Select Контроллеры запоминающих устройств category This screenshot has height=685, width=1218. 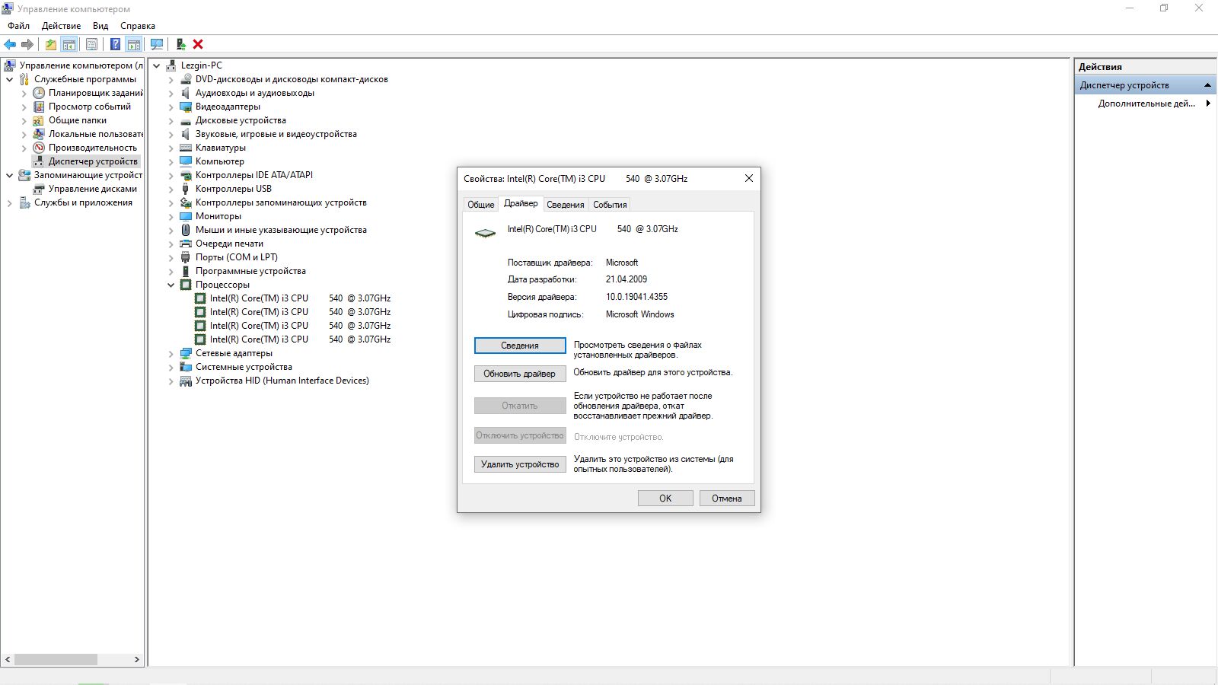click(281, 202)
